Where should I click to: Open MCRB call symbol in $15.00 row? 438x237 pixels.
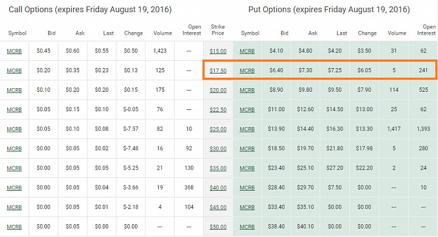pos(14,51)
